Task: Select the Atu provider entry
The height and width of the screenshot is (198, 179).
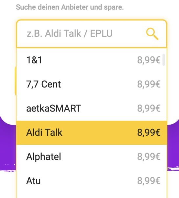Action: (92, 181)
